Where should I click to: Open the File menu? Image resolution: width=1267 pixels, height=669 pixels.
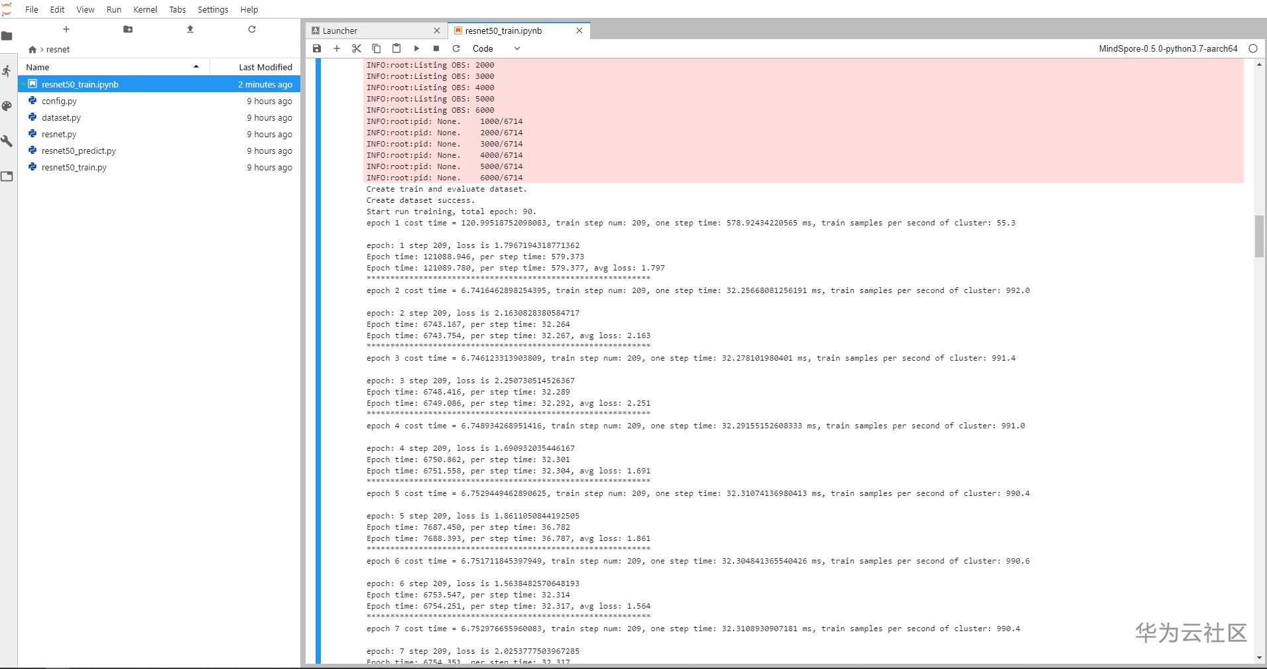click(x=32, y=9)
